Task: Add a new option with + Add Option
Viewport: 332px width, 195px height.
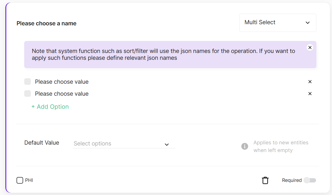Action: click(x=50, y=107)
